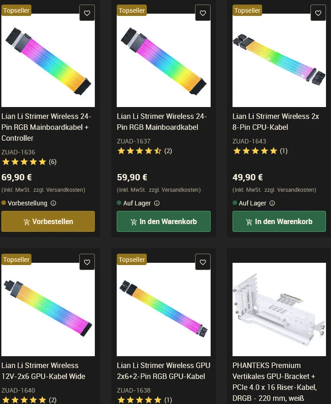The height and width of the screenshot is (404, 331).
Task: Click Topseller badge on 2x 8-Pin CPU-Kabel
Action: [247, 10]
